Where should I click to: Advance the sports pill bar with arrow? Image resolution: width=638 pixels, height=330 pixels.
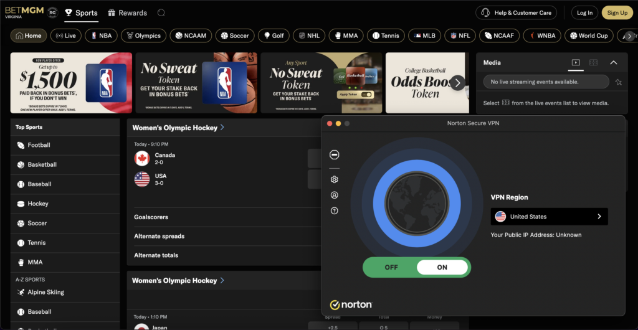(x=629, y=36)
